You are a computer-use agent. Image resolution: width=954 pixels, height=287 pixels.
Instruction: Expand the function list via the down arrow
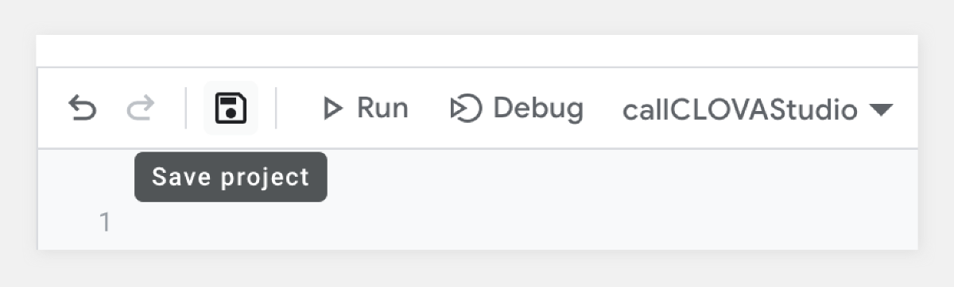point(882,109)
